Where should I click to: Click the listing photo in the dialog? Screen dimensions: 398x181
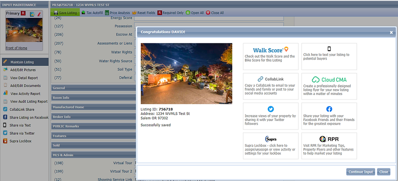click(186, 73)
